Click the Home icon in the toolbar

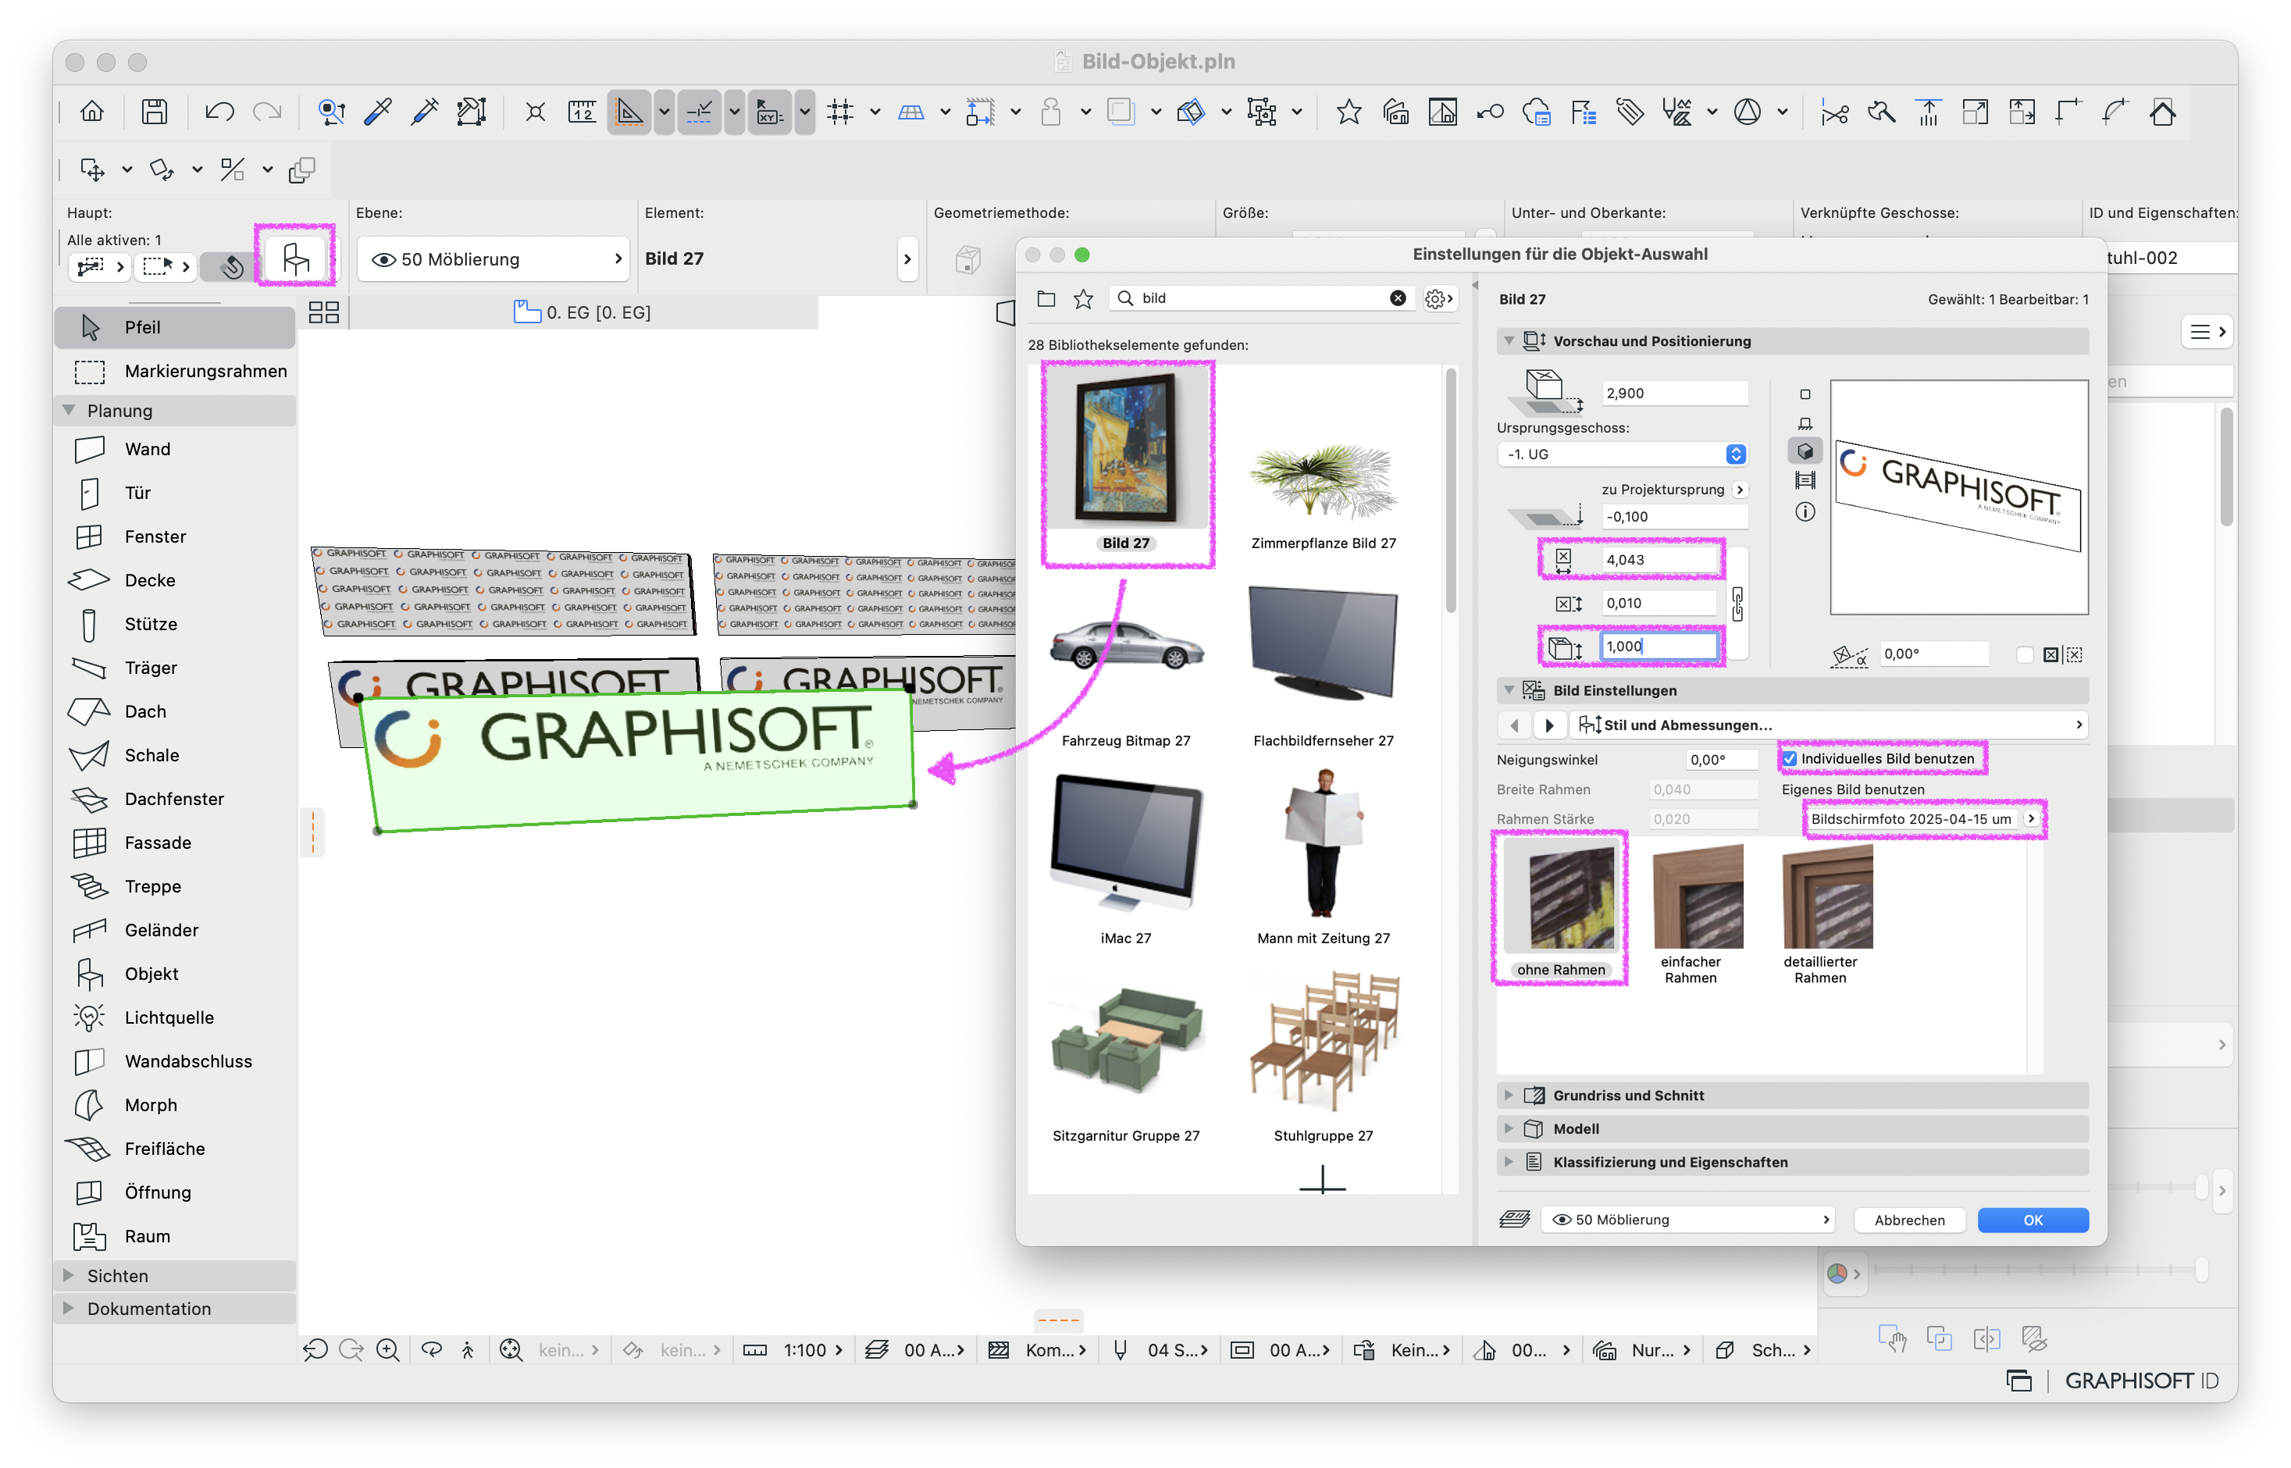[x=91, y=112]
